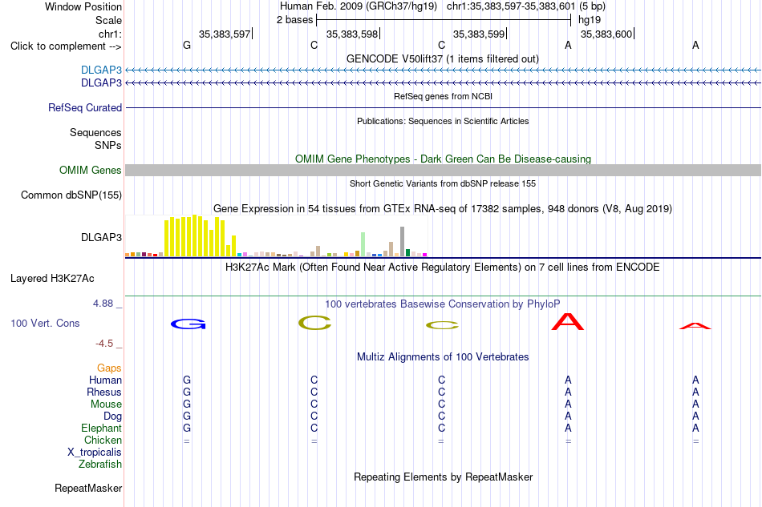Viewport: 762px width, 507px height.
Task: Click 'Repeating Elements by RepeatMasker' title
Action: pos(444,477)
